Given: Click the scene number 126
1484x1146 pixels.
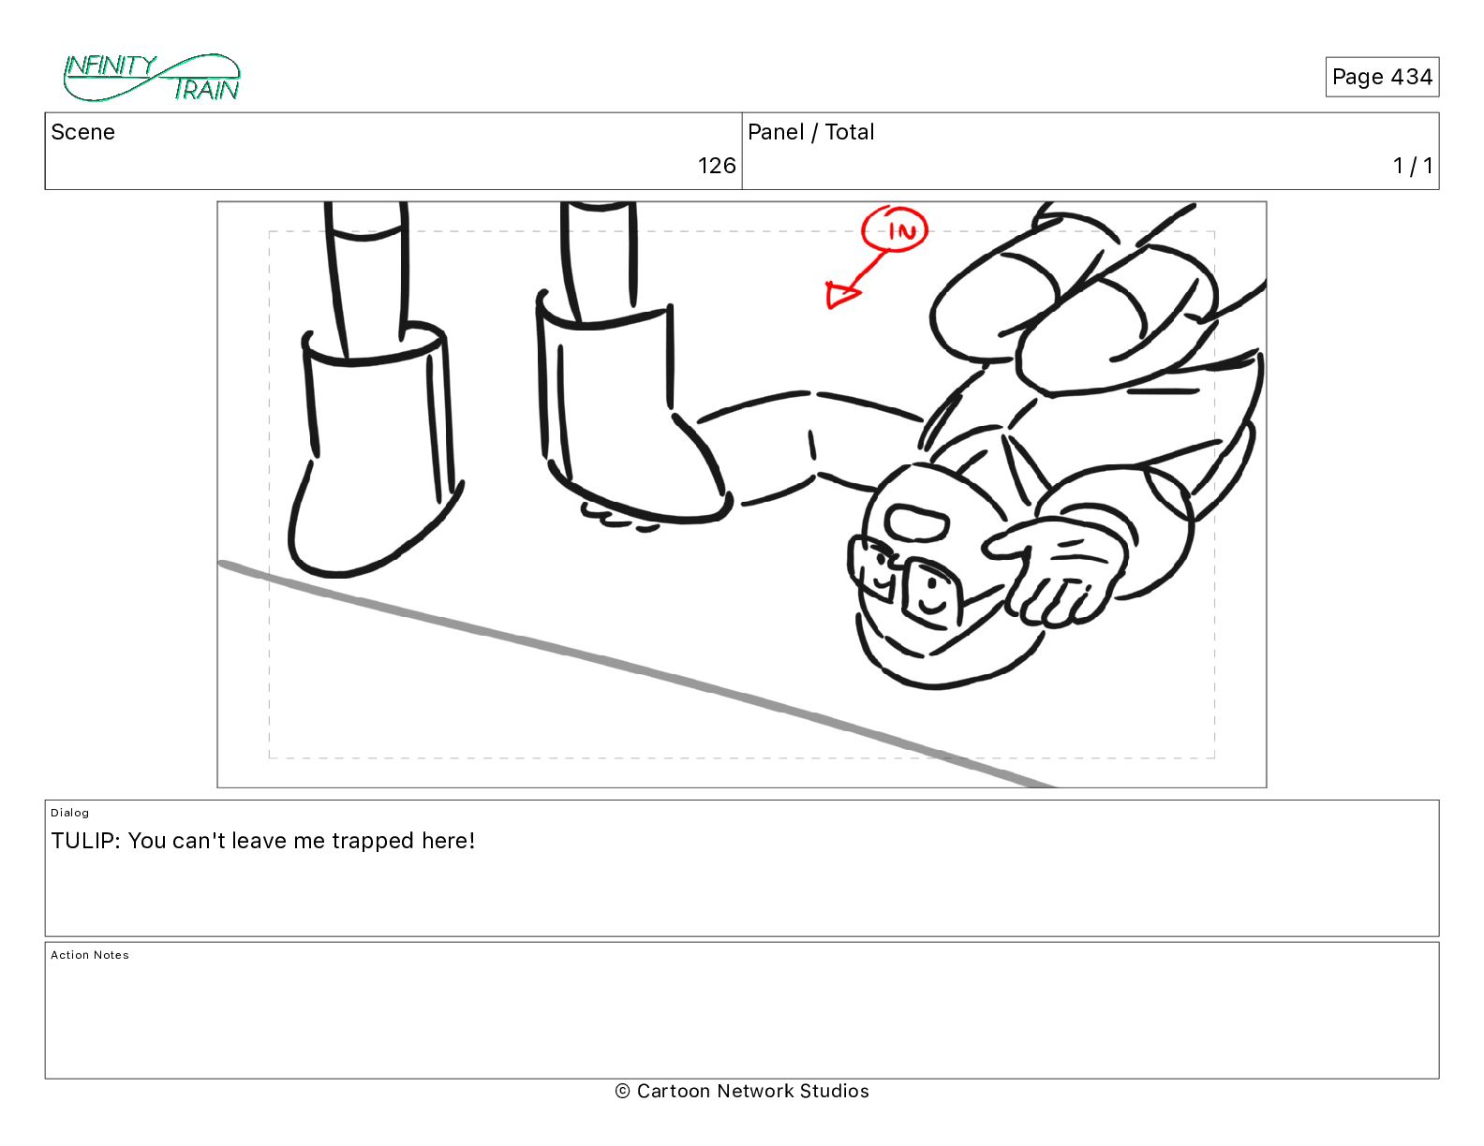Looking at the screenshot, I should [x=717, y=166].
